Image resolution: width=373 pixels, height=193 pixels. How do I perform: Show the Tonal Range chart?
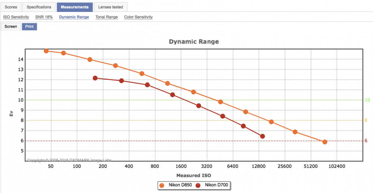pyautogui.click(x=107, y=17)
